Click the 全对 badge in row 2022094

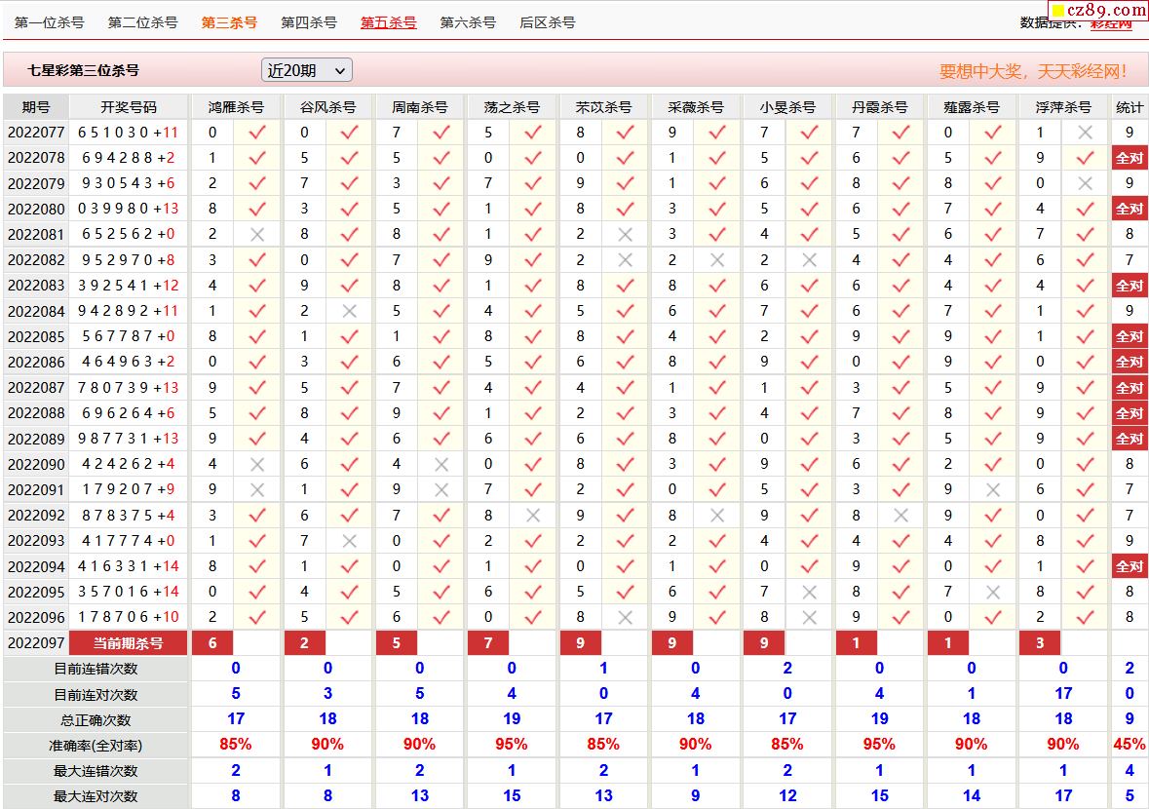(1130, 565)
